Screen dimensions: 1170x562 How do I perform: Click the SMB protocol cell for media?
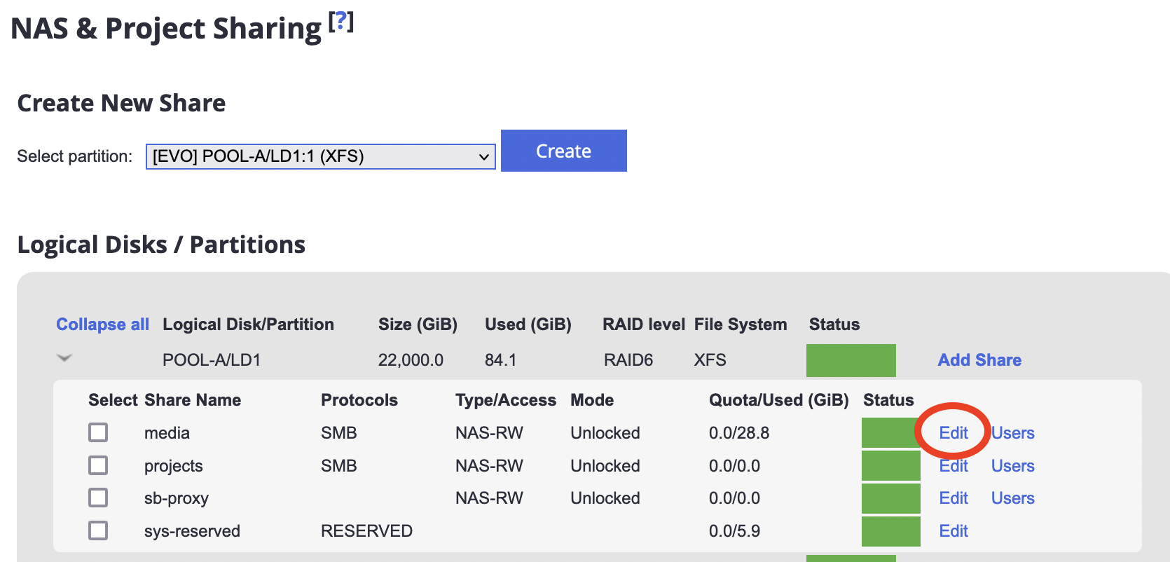pyautogui.click(x=339, y=433)
